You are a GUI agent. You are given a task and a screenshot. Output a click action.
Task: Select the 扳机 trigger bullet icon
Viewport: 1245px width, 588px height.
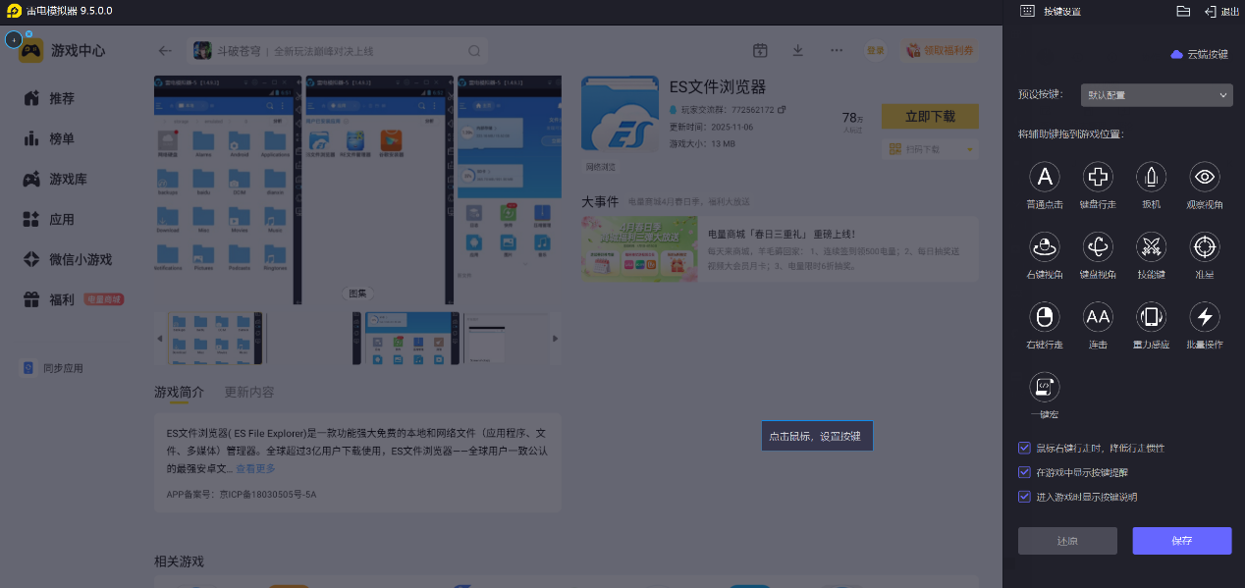point(1151,177)
